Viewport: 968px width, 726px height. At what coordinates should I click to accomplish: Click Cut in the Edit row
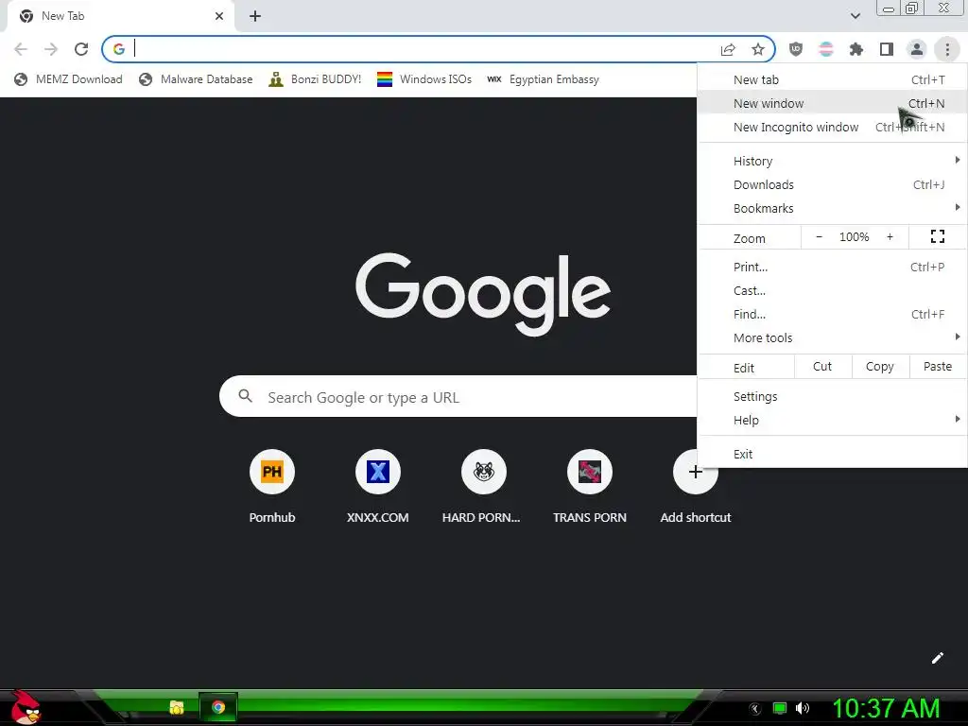point(822,367)
